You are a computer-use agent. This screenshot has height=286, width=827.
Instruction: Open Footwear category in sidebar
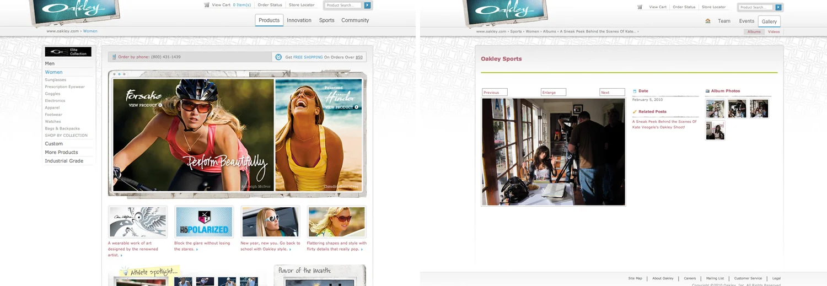tap(53, 115)
